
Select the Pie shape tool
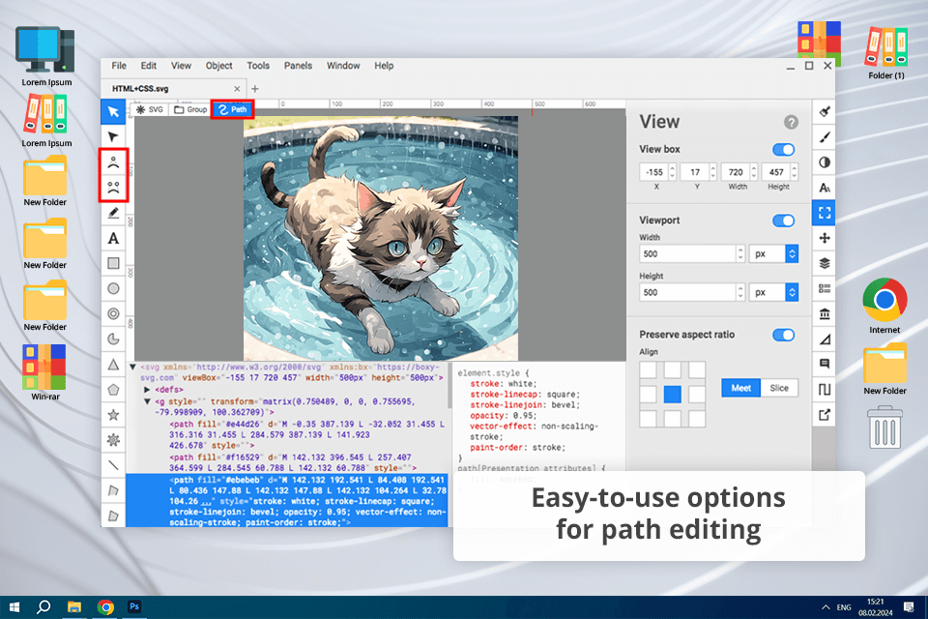click(113, 339)
